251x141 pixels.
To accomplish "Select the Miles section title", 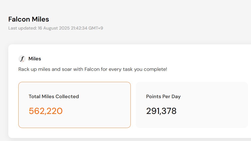I will click(35, 59).
